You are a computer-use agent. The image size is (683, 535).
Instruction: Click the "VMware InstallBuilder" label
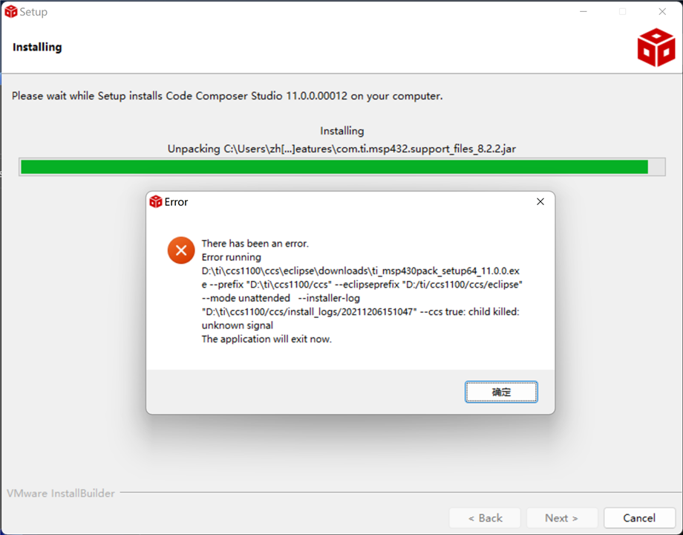61,493
